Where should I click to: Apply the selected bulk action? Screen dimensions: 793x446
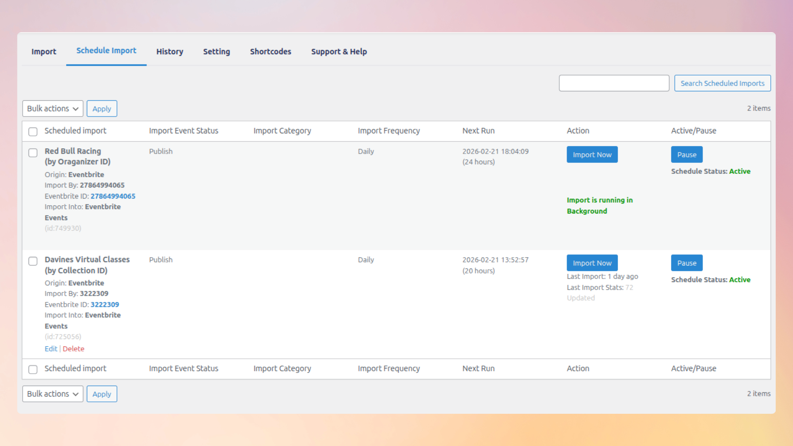102,108
